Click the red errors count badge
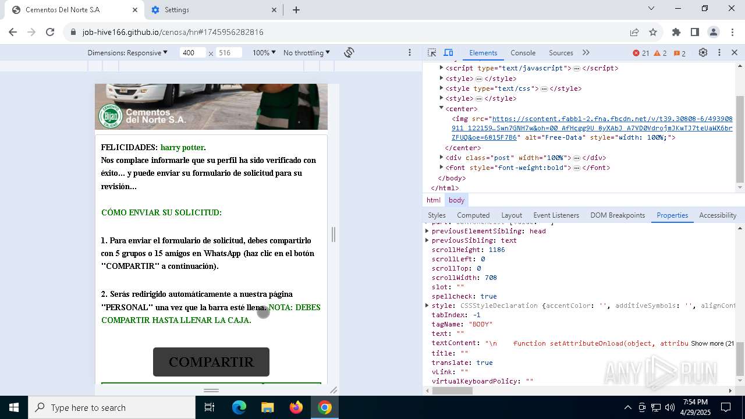745x419 pixels. click(x=641, y=53)
